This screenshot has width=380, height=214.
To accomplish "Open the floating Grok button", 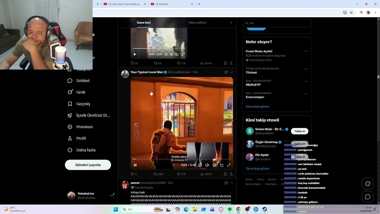I will coord(368,184).
